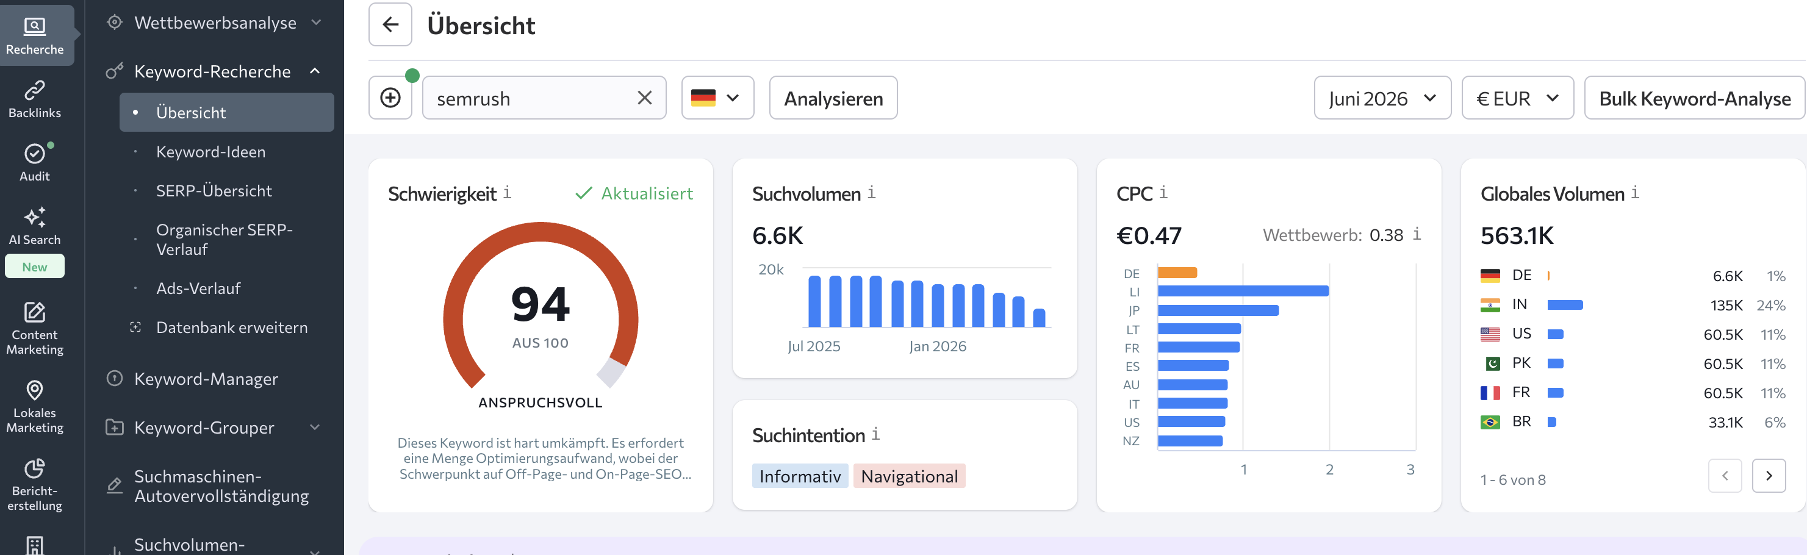The image size is (1807, 555).
Task: Click the orange DE bar in CPC chart
Action: click(1177, 273)
